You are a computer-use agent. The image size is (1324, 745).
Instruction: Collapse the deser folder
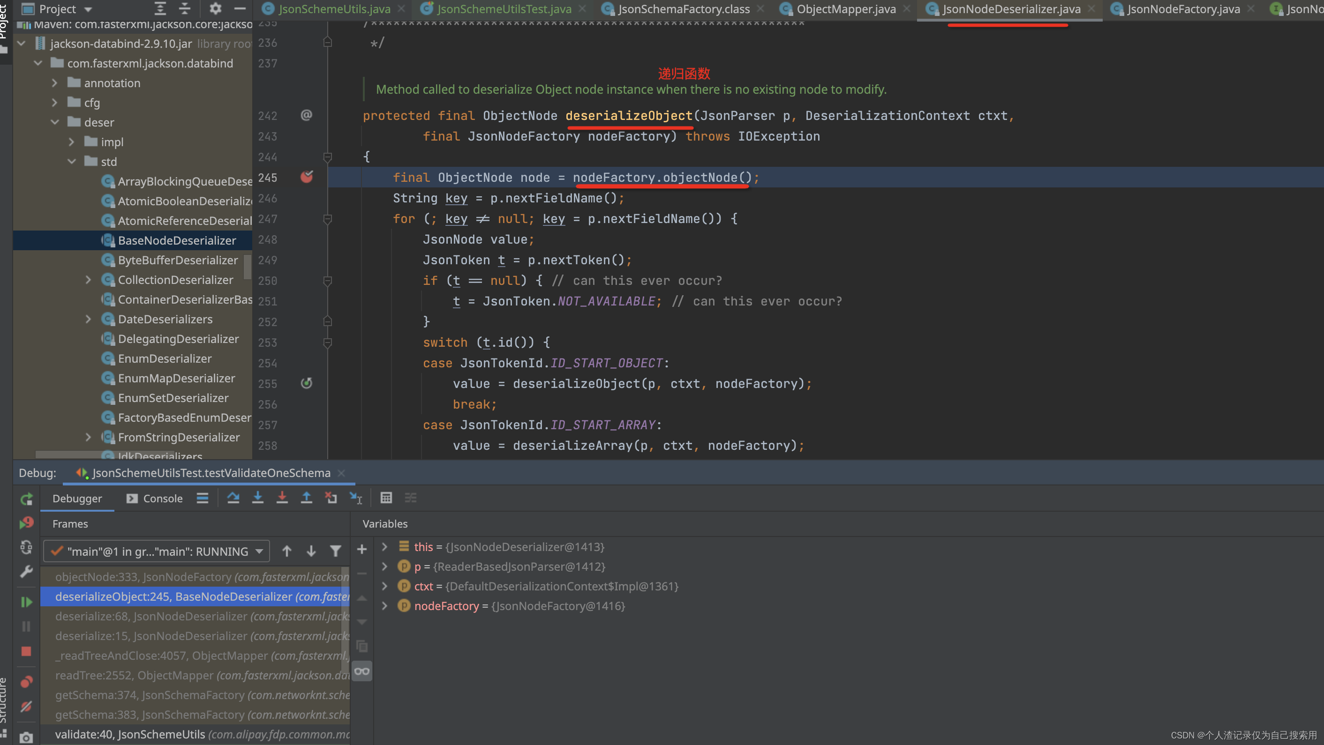pos(55,122)
